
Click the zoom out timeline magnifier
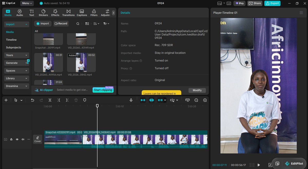(196, 100)
